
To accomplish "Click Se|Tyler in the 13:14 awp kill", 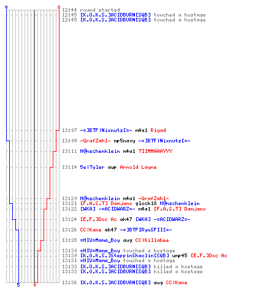I will [92, 167].
